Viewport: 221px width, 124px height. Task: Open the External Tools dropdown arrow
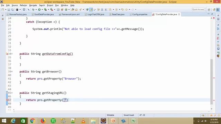55,10
